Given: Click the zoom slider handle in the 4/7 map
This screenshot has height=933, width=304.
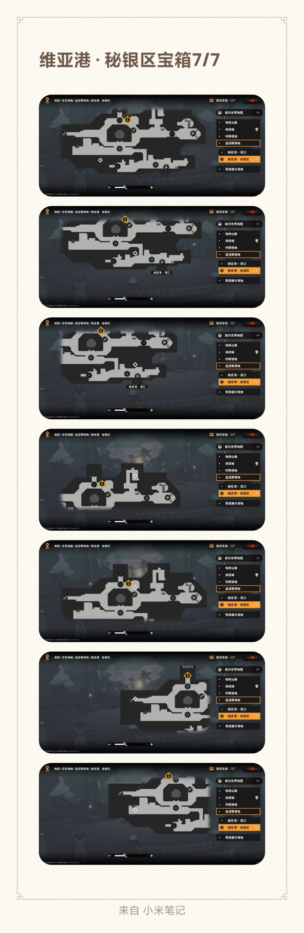Looking at the screenshot, I should click(125, 521).
